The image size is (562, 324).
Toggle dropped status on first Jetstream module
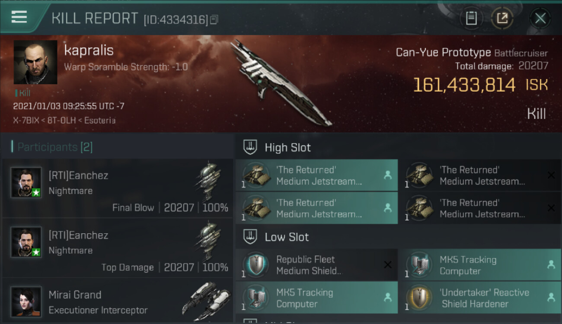click(x=388, y=175)
